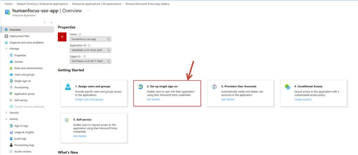This screenshot has height=155, width=358.
Task: Collapse the Manage section
Action: [6, 49]
